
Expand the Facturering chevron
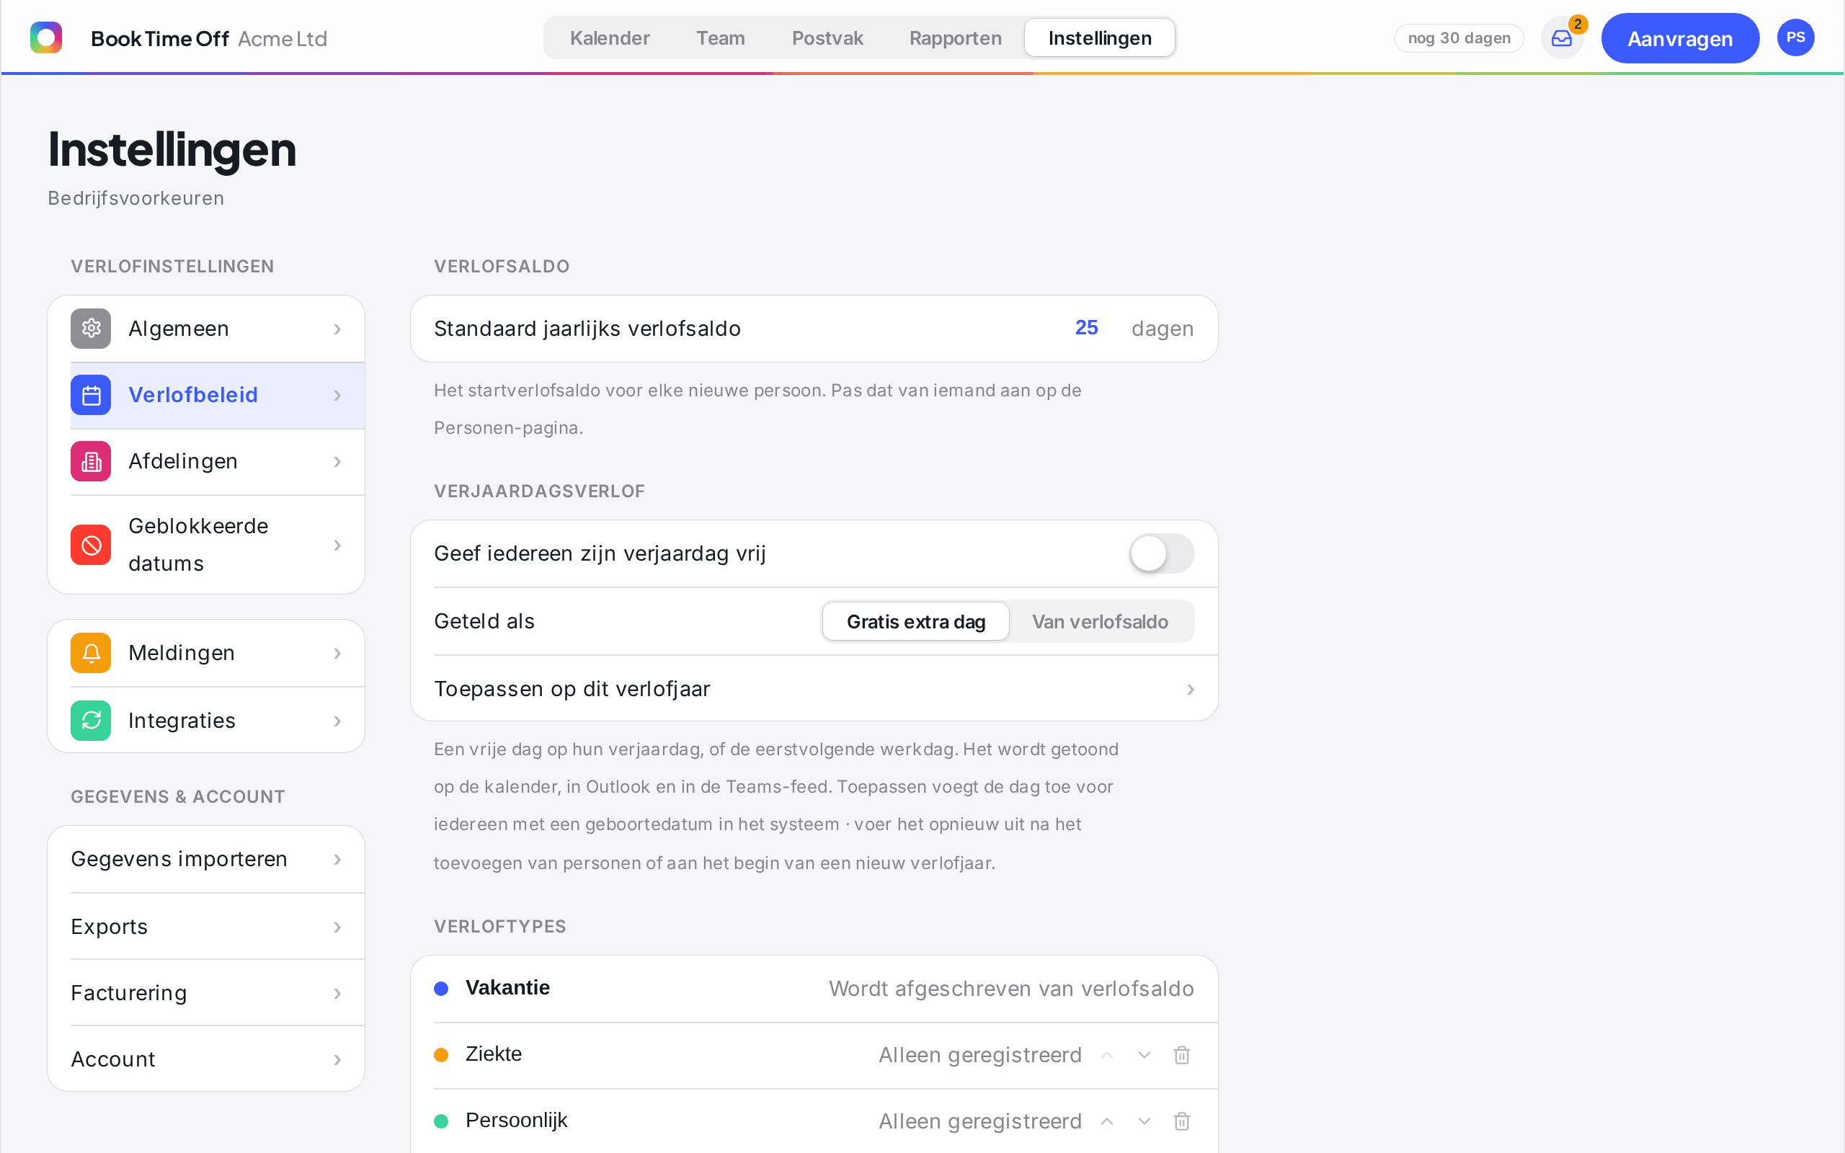(337, 994)
